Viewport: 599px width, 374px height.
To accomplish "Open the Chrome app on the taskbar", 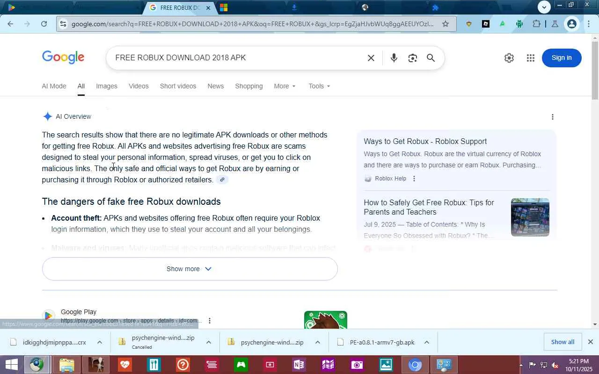I will click(415, 365).
